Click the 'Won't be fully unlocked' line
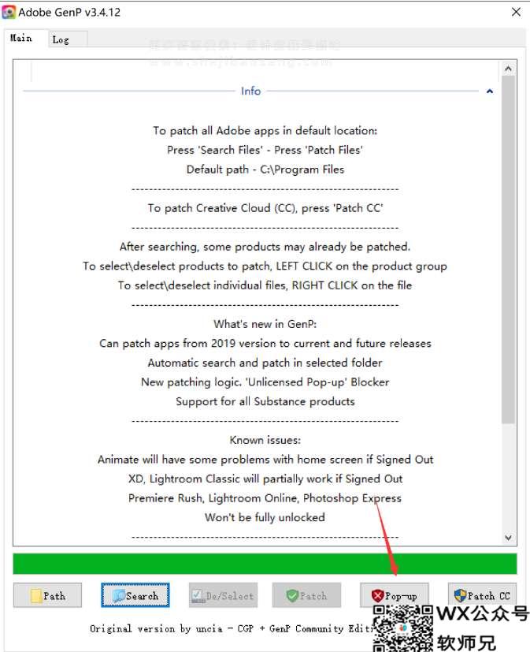The width and height of the screenshot is (530, 652). [x=265, y=517]
